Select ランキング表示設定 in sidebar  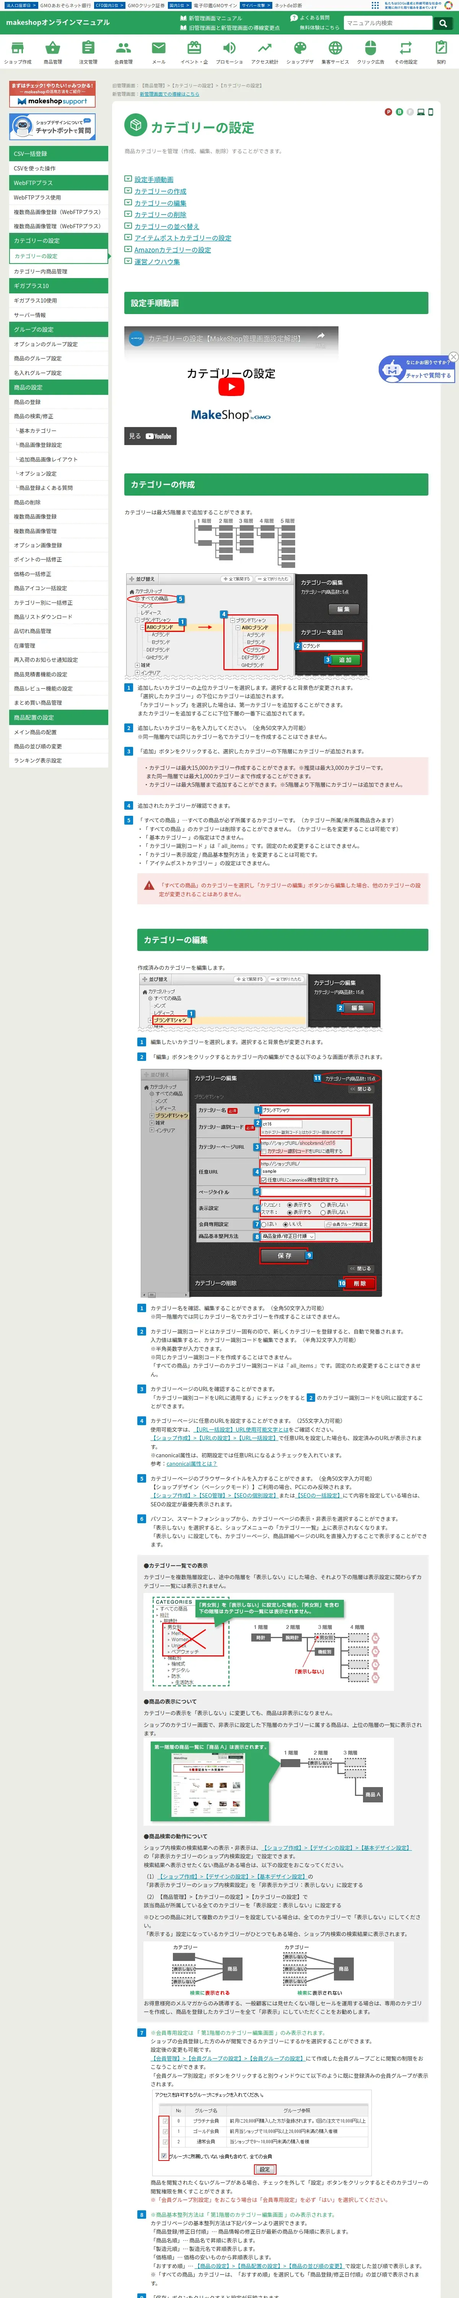coord(59,761)
